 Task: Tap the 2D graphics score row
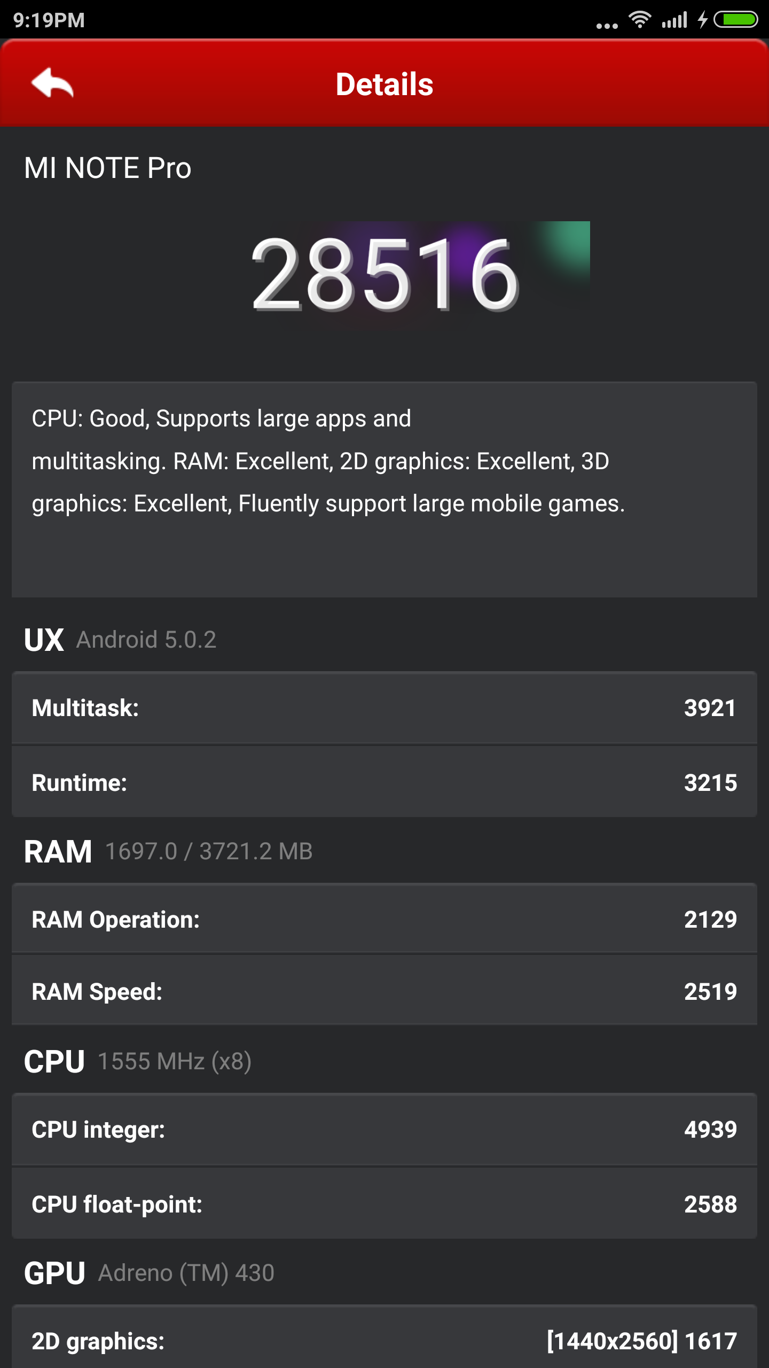click(384, 1340)
